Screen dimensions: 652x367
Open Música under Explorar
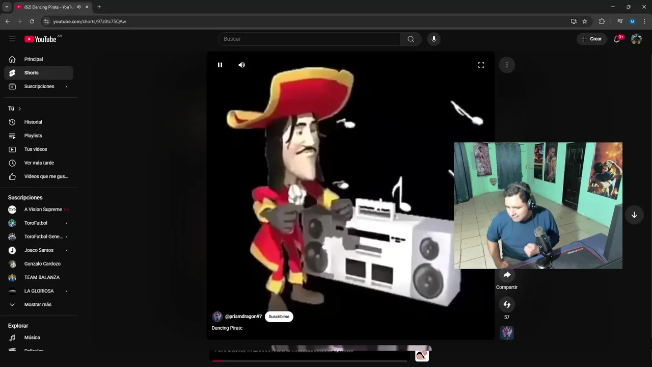tap(39, 337)
